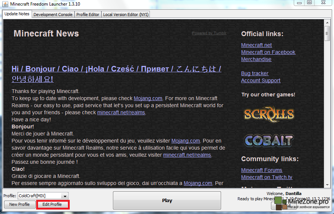The height and width of the screenshot is (214, 334).
Task: Click the Cobalt game logo
Action: pos(268,140)
